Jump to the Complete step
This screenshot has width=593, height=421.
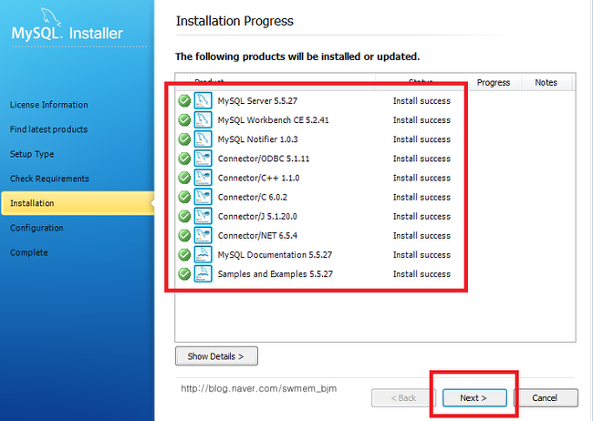click(29, 252)
